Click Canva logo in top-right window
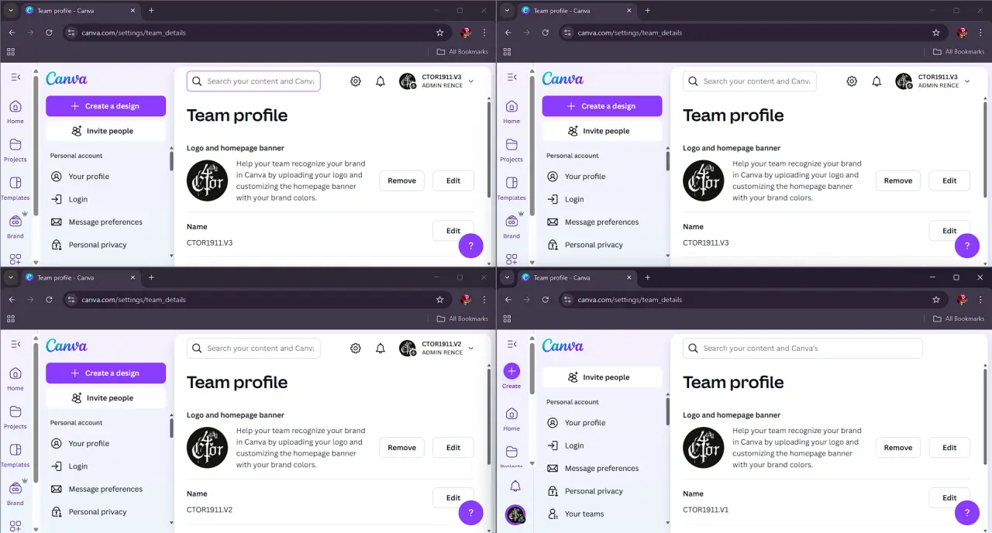 point(563,78)
